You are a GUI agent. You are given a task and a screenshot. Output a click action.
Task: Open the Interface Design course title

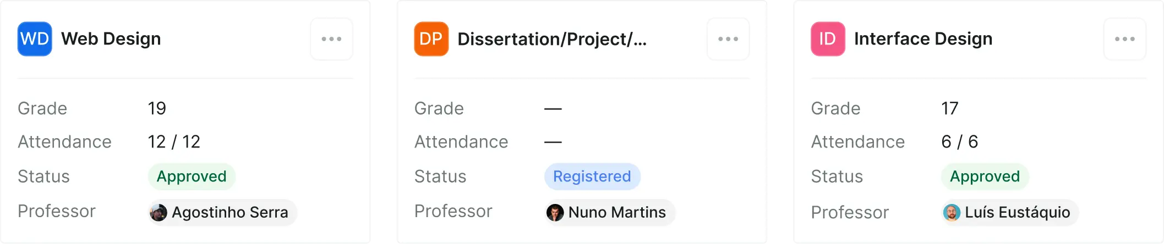923,39
